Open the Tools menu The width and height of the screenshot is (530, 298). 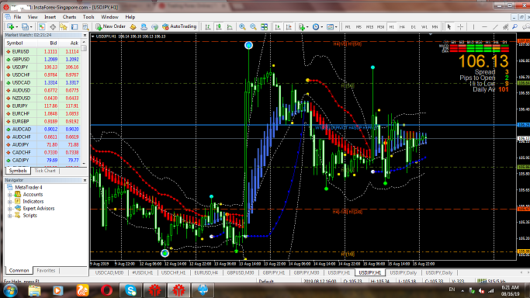(88, 17)
